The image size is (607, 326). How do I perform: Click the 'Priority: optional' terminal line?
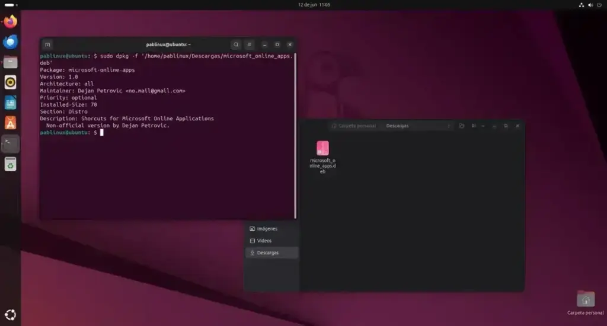point(69,98)
